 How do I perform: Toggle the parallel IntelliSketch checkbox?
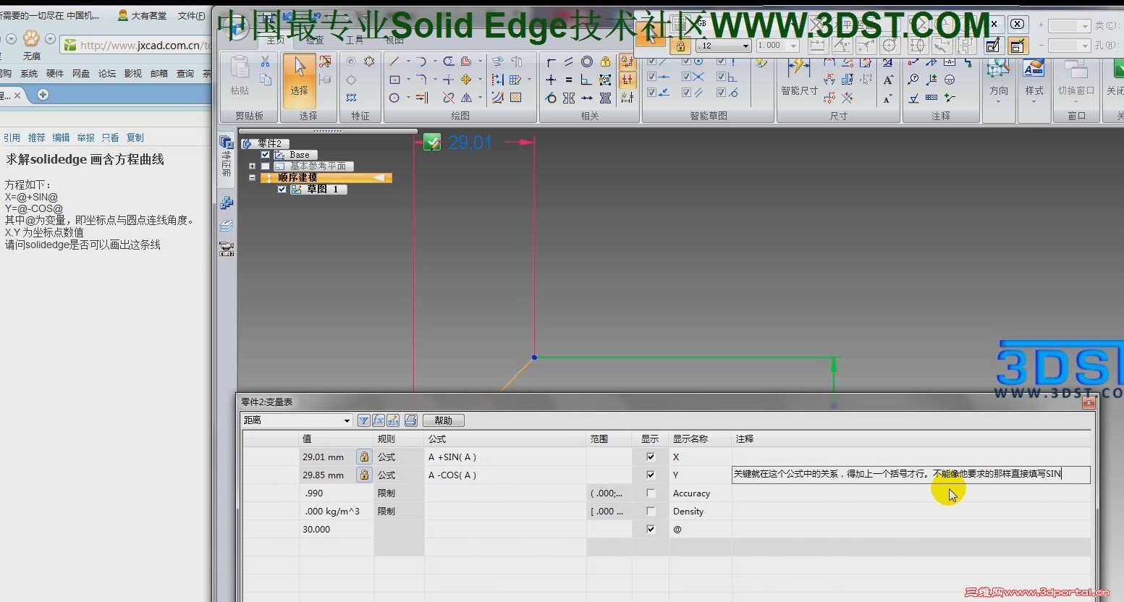click(686, 92)
